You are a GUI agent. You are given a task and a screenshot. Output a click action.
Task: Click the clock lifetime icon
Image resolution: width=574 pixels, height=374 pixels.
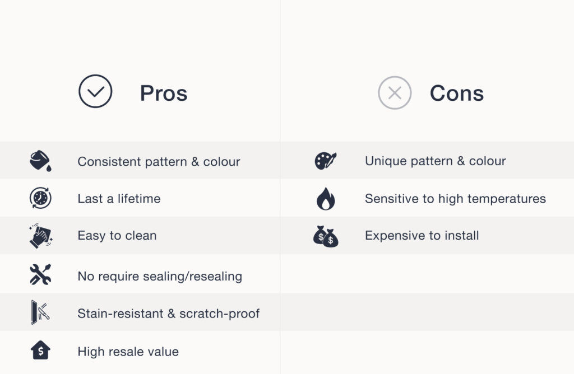pos(40,199)
